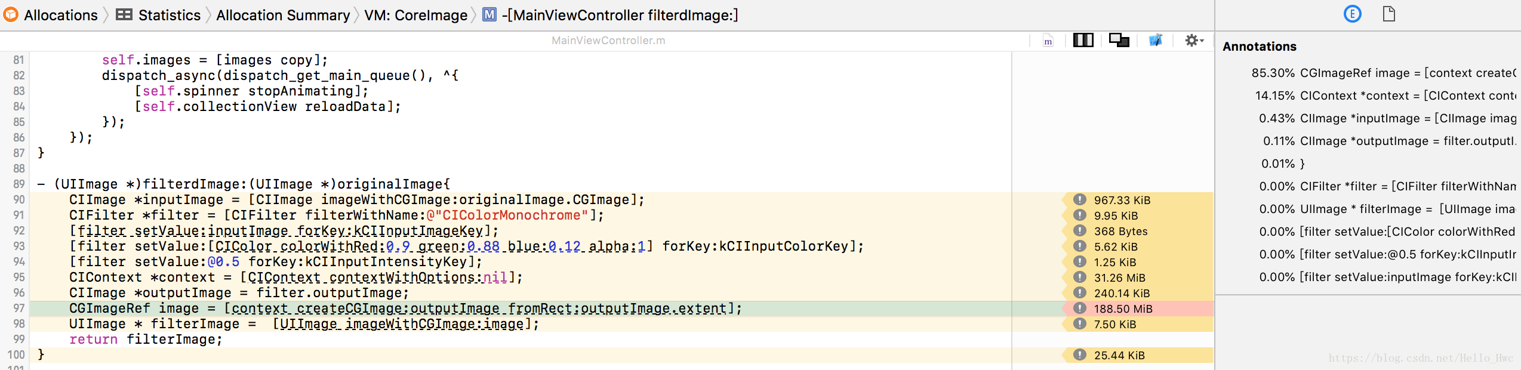Click line 99 return filterImage statement
This screenshot has height=370, width=1521.
[x=146, y=340]
